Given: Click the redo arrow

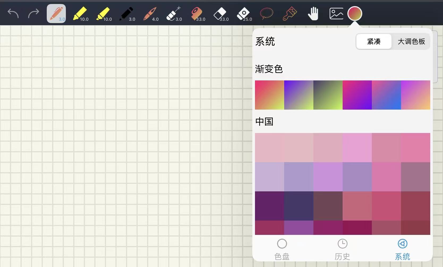Looking at the screenshot, I should tap(33, 13).
